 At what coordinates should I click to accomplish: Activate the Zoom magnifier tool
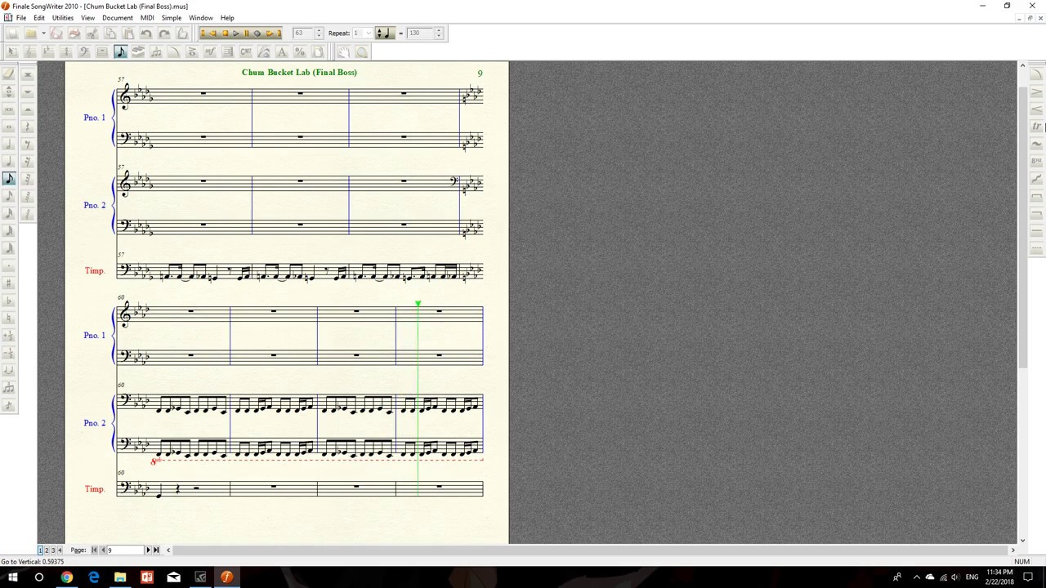pos(362,52)
